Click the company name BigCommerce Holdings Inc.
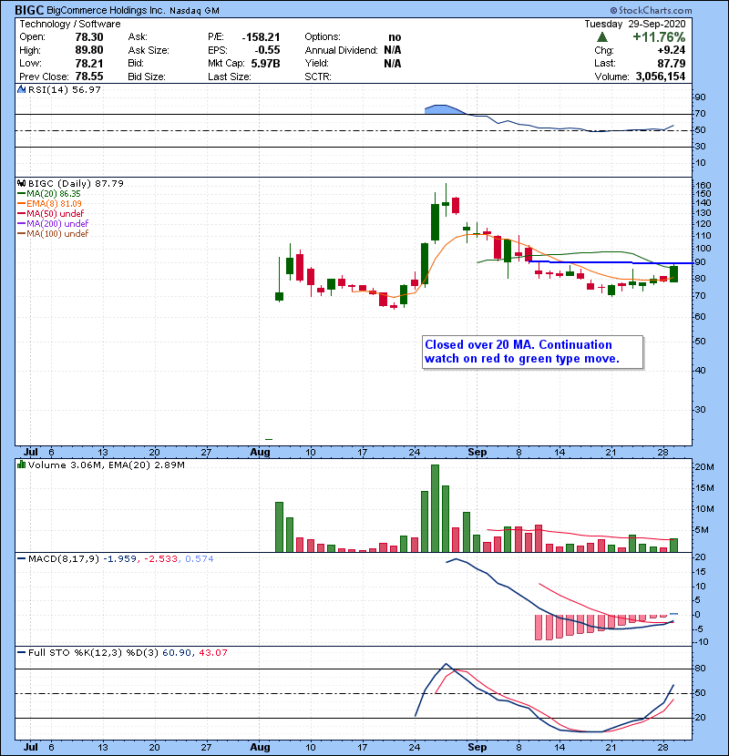The width and height of the screenshot is (729, 756). point(106,10)
